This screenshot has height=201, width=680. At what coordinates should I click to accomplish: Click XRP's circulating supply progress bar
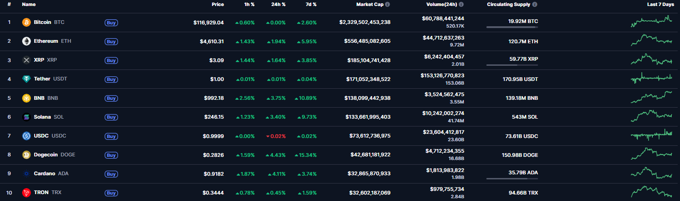(512, 65)
